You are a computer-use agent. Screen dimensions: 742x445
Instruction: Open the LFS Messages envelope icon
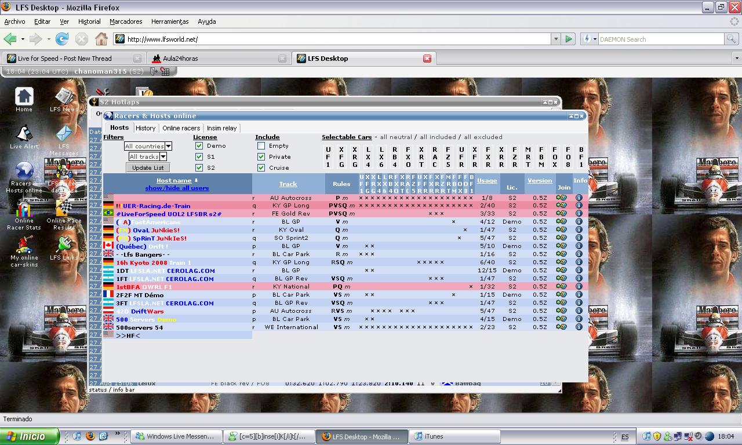pos(64,133)
